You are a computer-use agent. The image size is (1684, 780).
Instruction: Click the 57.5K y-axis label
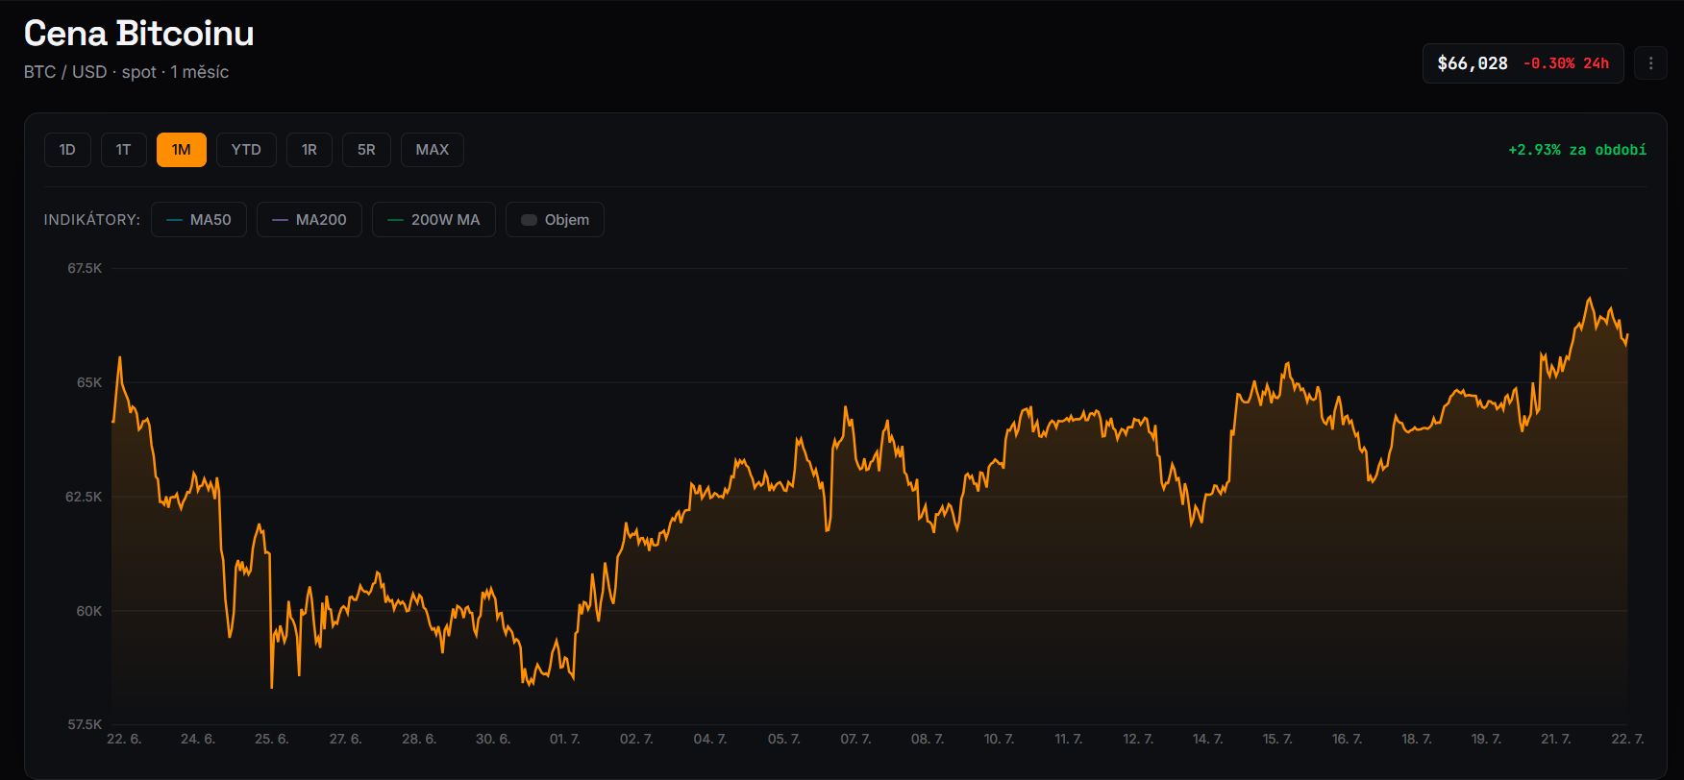(x=85, y=724)
